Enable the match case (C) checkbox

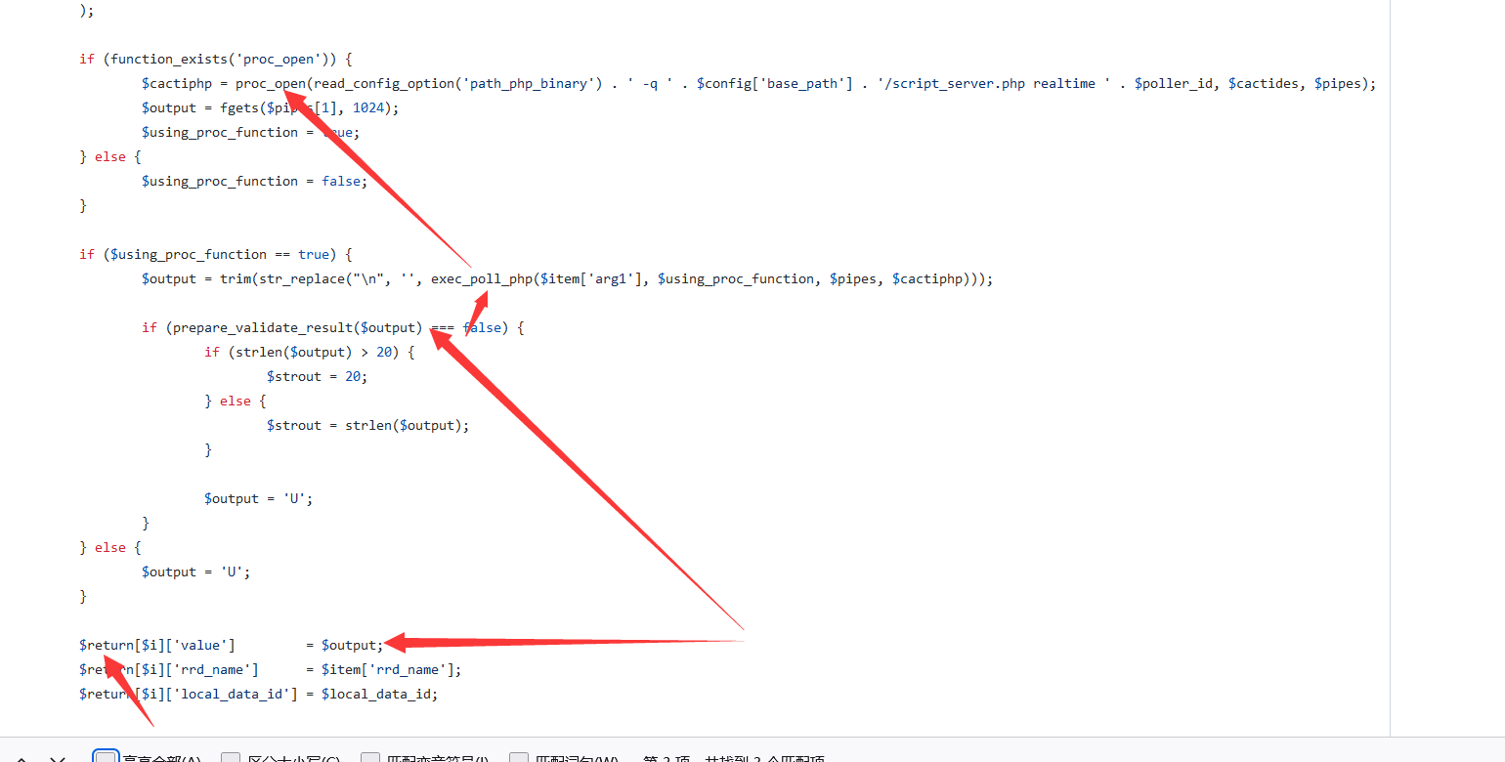(x=231, y=759)
